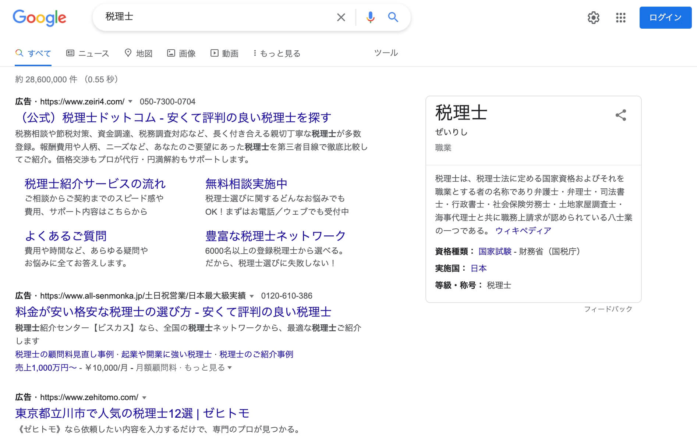Image resolution: width=697 pixels, height=442 pixels.
Task: Open Google apps grid icon
Action: coord(621,18)
